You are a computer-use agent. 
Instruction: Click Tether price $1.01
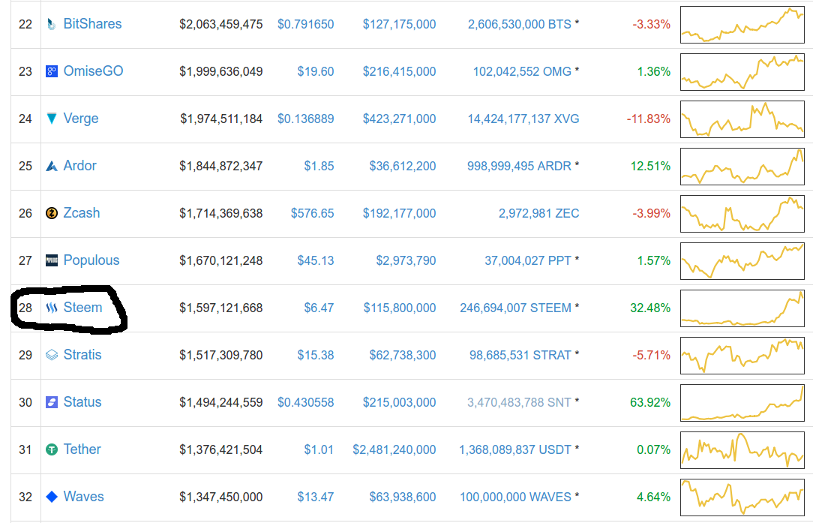point(319,449)
